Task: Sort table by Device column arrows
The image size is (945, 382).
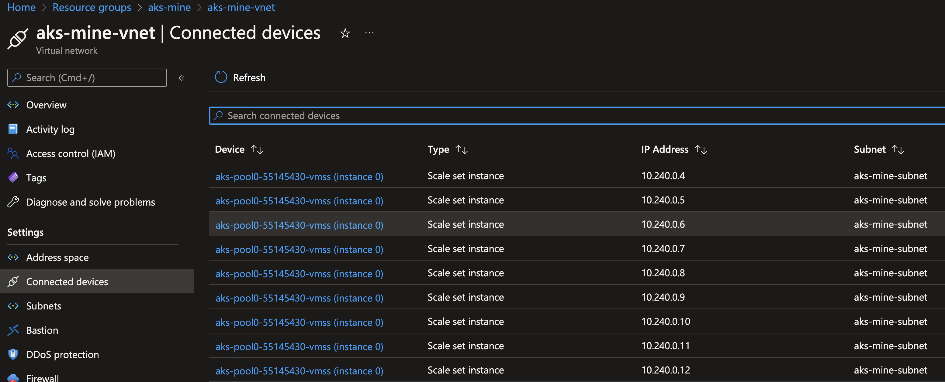Action: [x=257, y=149]
